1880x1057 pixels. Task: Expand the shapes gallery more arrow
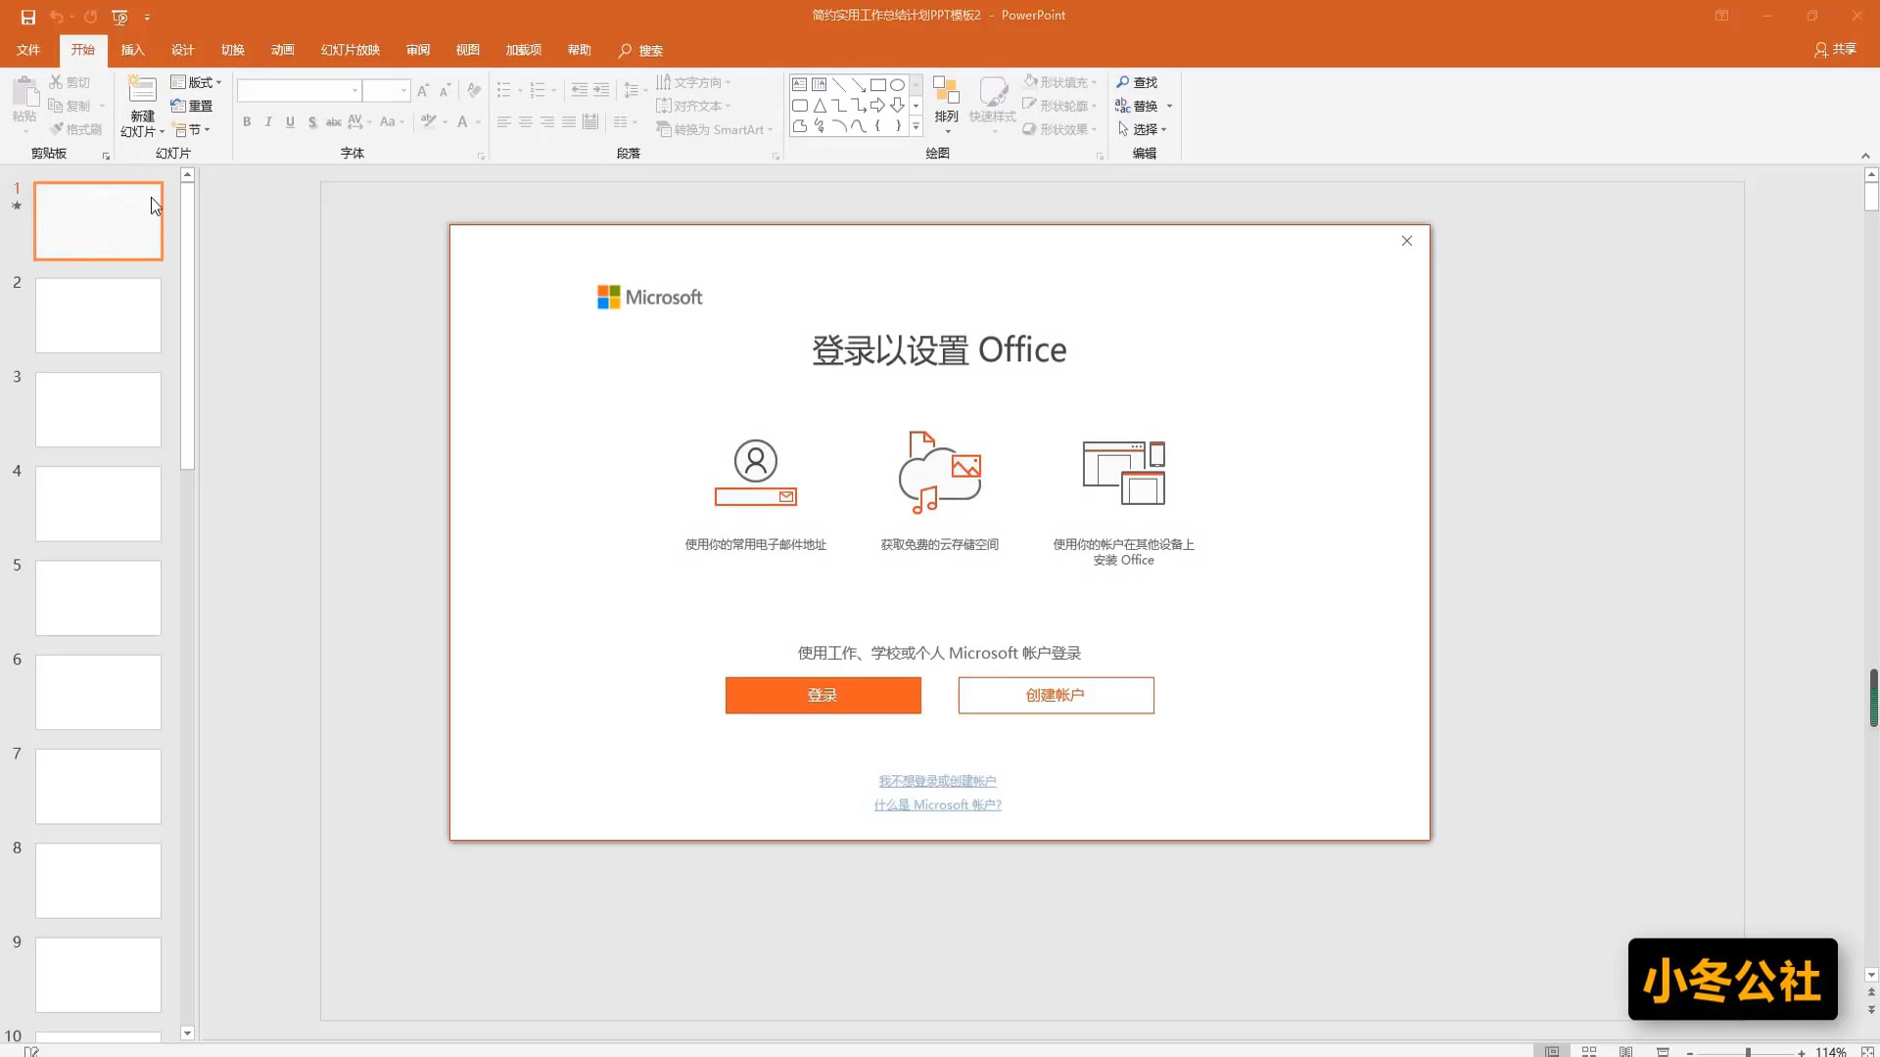tap(916, 126)
